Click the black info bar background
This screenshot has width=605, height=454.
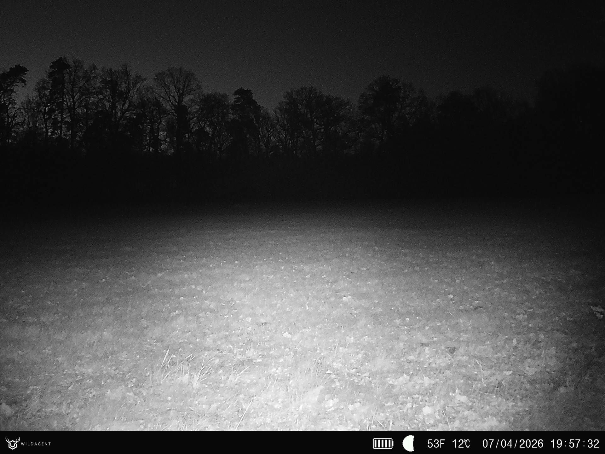point(221,444)
